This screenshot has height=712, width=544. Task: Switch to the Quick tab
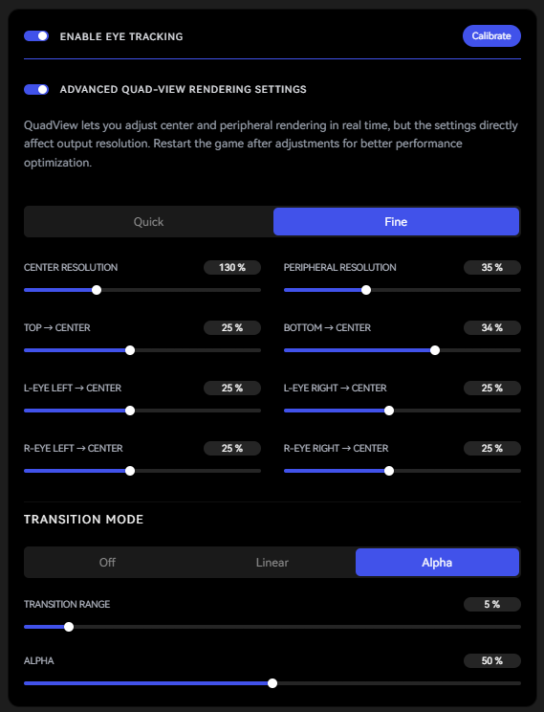point(148,222)
